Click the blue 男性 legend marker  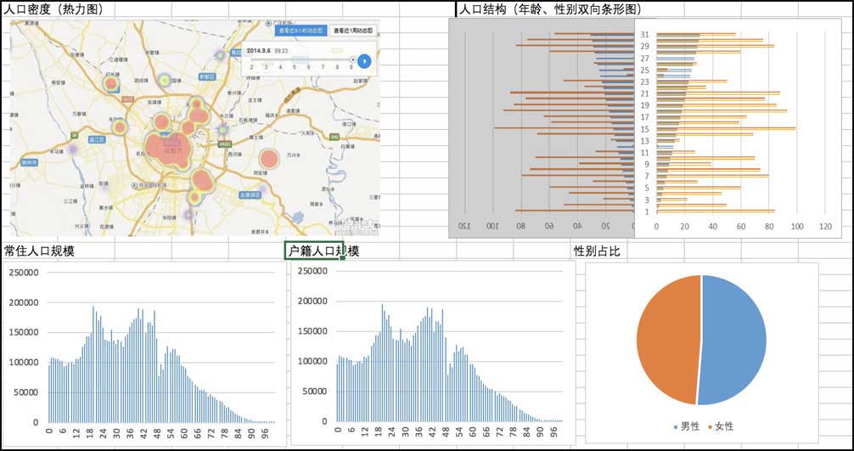click(676, 426)
